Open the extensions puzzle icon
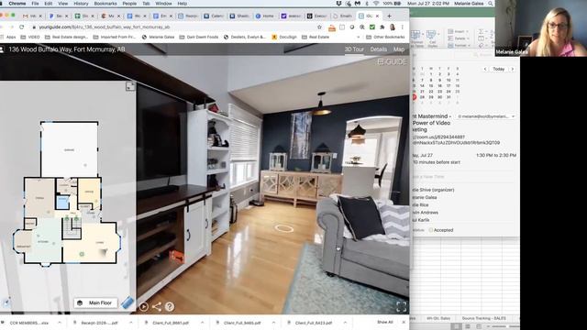This screenshot has width=587, height=330. [382, 27]
